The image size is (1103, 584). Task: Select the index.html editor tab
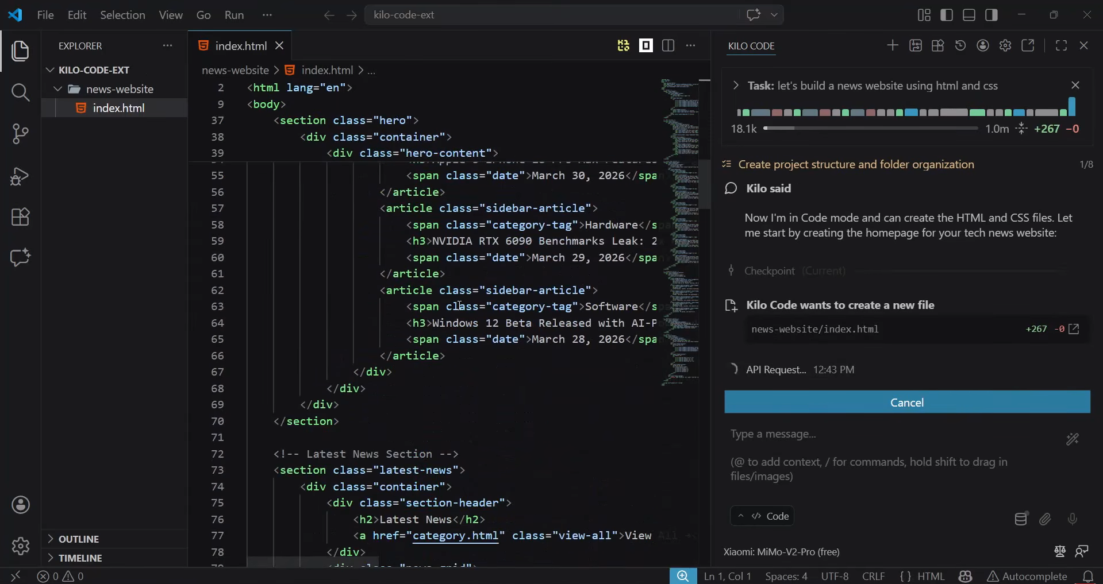tap(241, 46)
